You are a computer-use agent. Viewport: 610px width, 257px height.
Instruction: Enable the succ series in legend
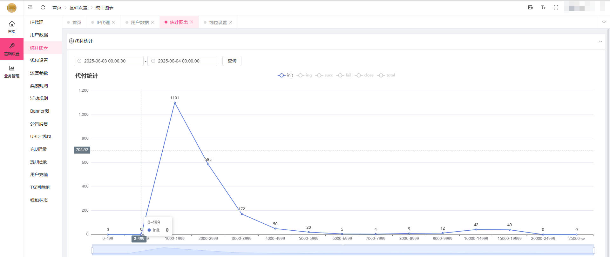coord(324,75)
